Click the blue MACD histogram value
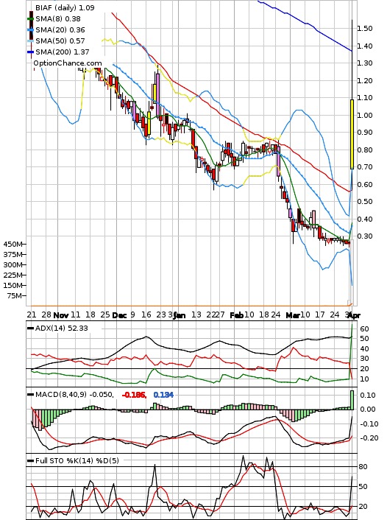This screenshot has height=520, width=387. pos(163,395)
